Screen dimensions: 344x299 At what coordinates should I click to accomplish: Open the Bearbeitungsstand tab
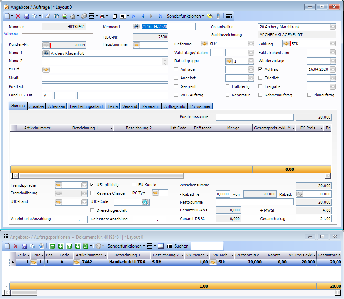[86, 106]
